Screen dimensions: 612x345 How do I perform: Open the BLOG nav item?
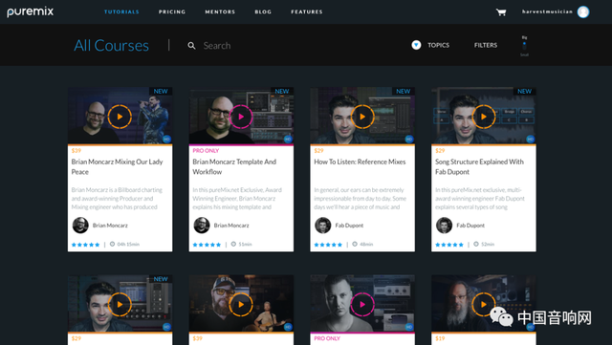pos(263,12)
